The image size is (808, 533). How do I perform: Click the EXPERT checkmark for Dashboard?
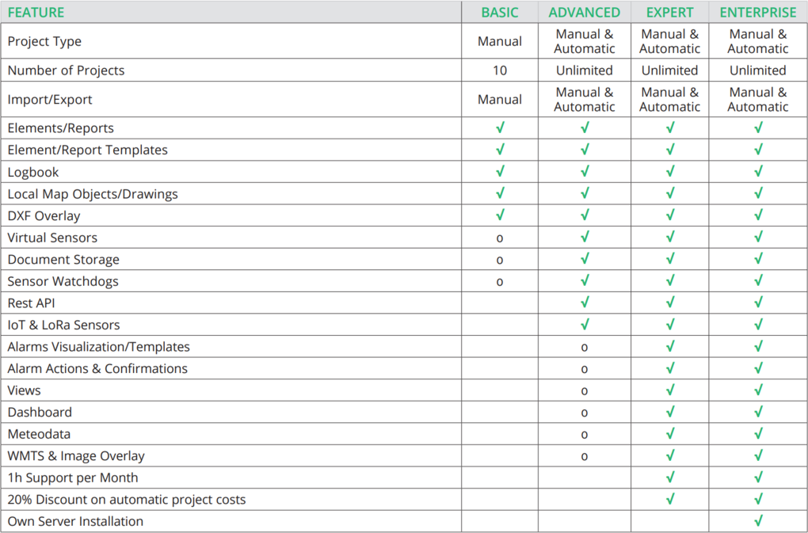[x=670, y=411]
